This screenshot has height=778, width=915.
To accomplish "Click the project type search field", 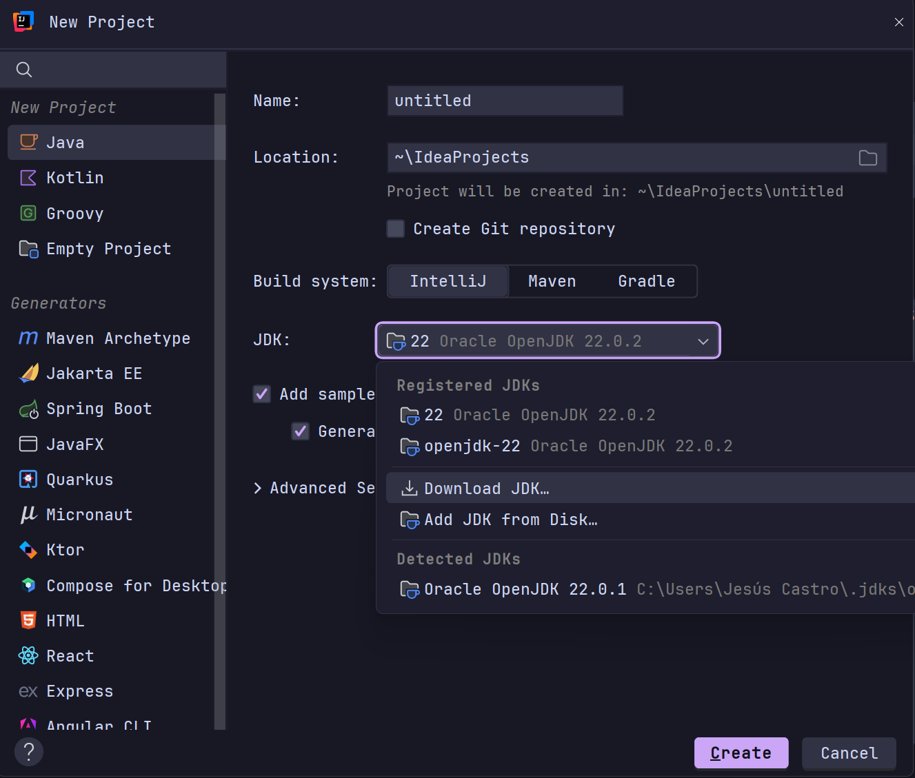I will [113, 70].
